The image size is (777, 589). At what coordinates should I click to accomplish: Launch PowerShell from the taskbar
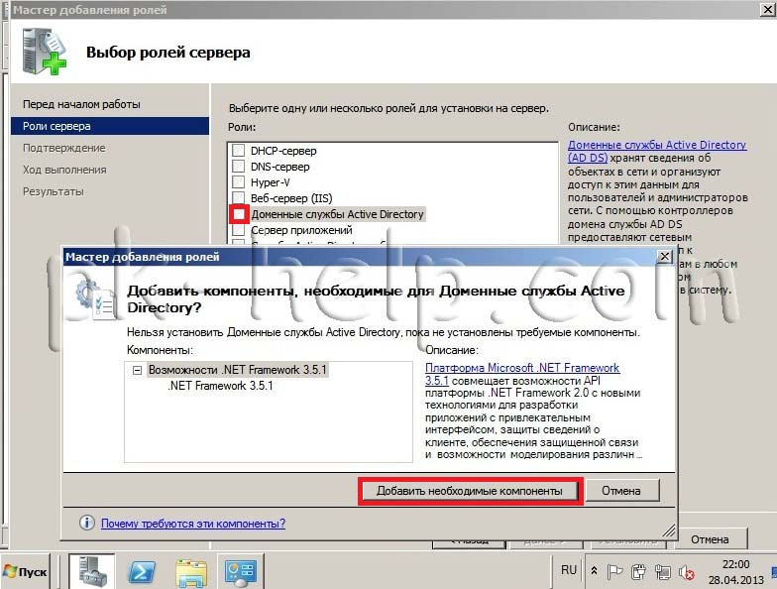pos(142,573)
